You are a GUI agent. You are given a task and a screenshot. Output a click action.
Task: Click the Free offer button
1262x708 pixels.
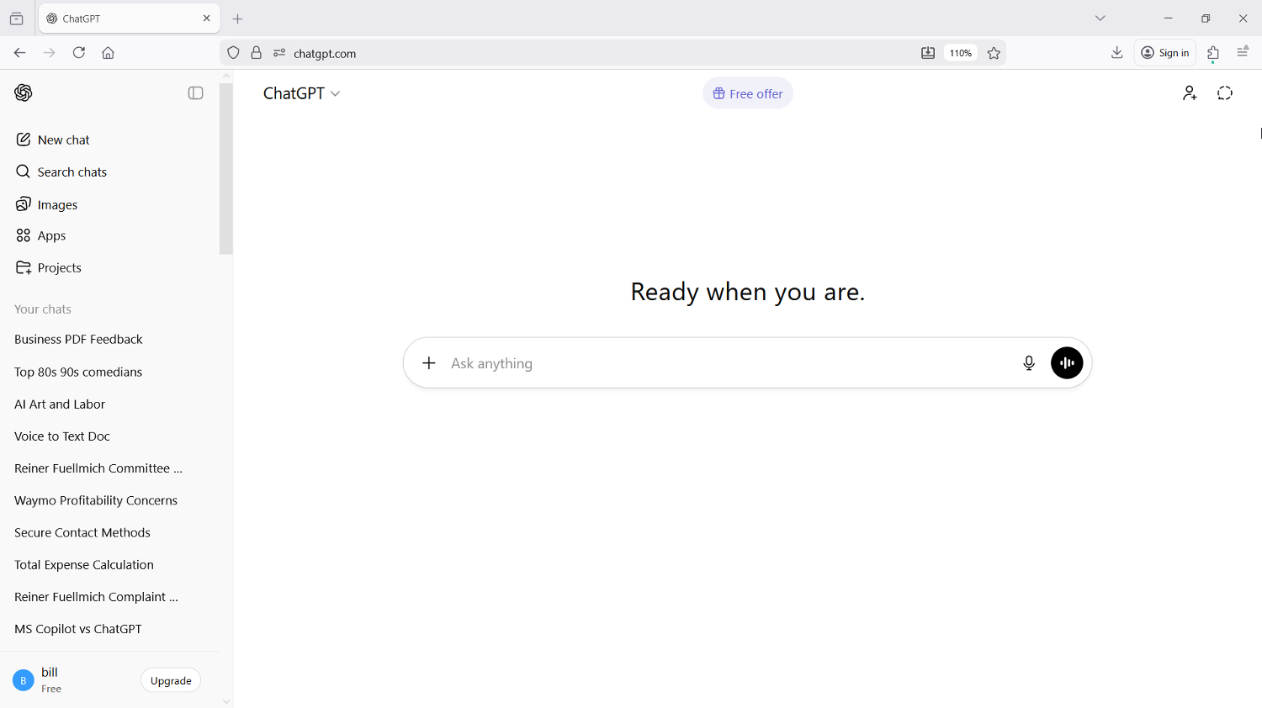click(x=747, y=93)
